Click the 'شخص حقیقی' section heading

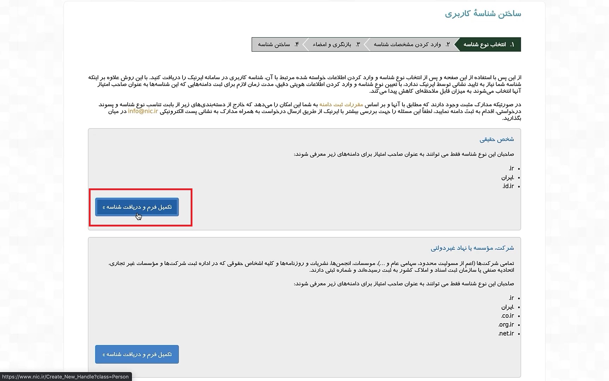tap(496, 139)
